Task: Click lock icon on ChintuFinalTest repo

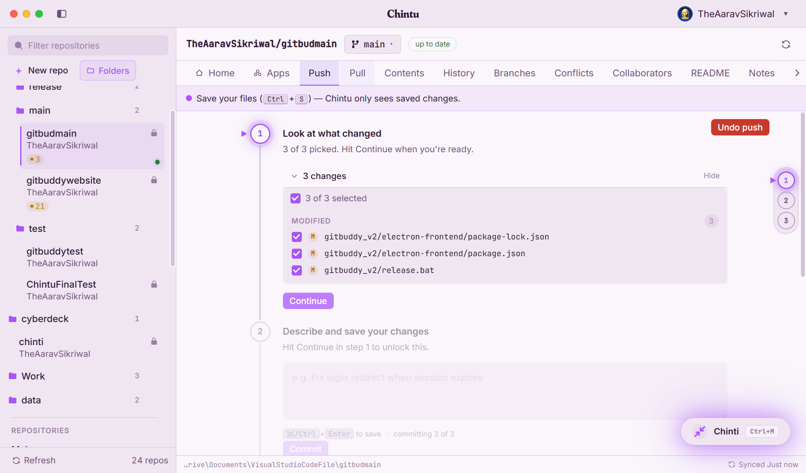Action: (x=154, y=284)
